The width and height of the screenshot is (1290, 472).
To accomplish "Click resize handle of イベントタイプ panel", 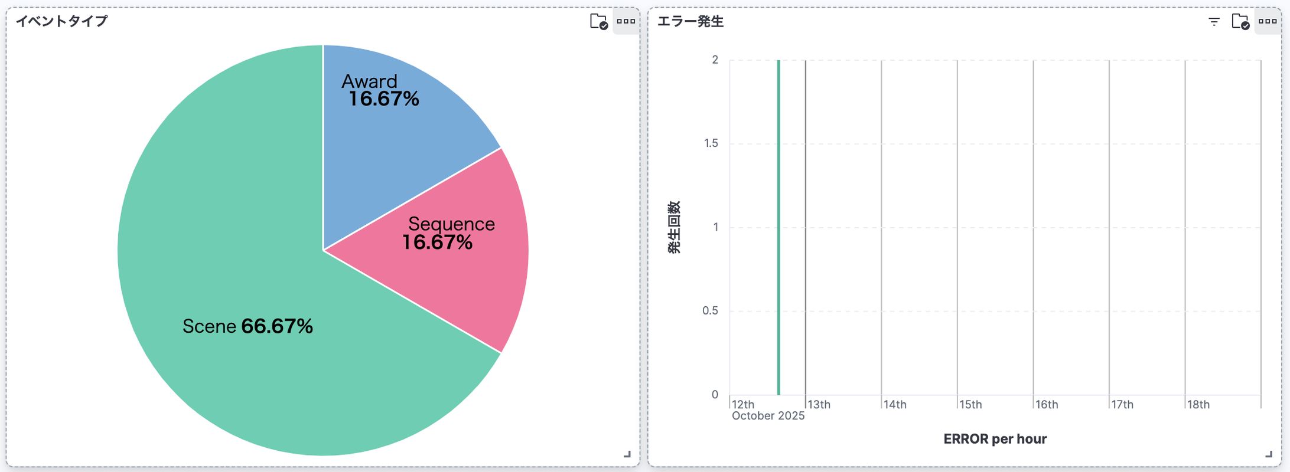I will tap(627, 454).
